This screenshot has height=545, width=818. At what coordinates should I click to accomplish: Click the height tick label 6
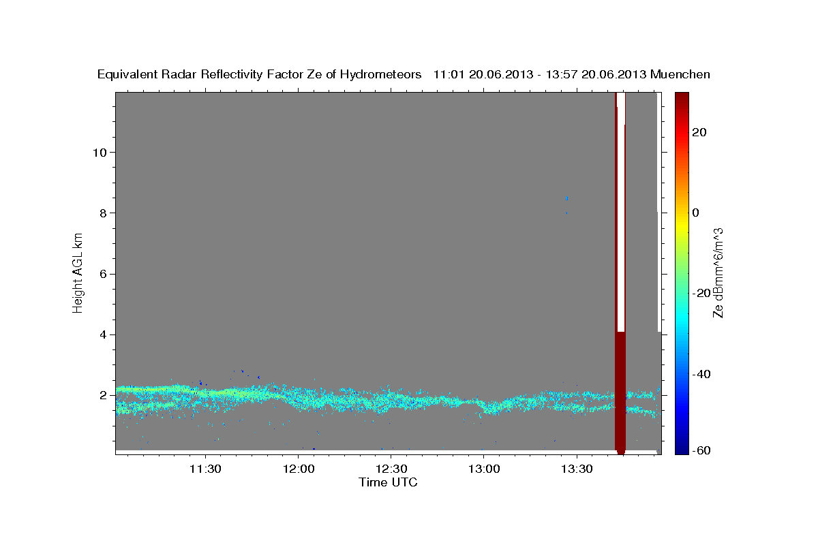point(102,274)
